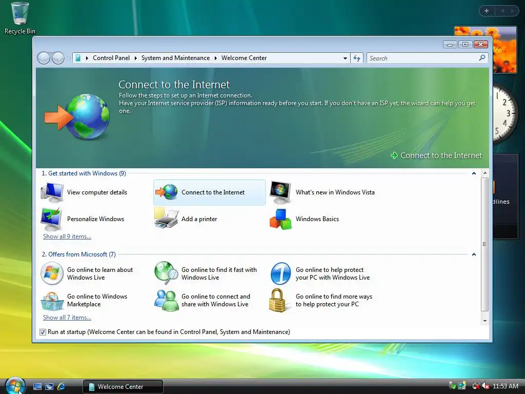Screen dimensions: 525x394
Task: Click the taskbar clock showing 11:53 AM
Action: [x=505, y=386]
